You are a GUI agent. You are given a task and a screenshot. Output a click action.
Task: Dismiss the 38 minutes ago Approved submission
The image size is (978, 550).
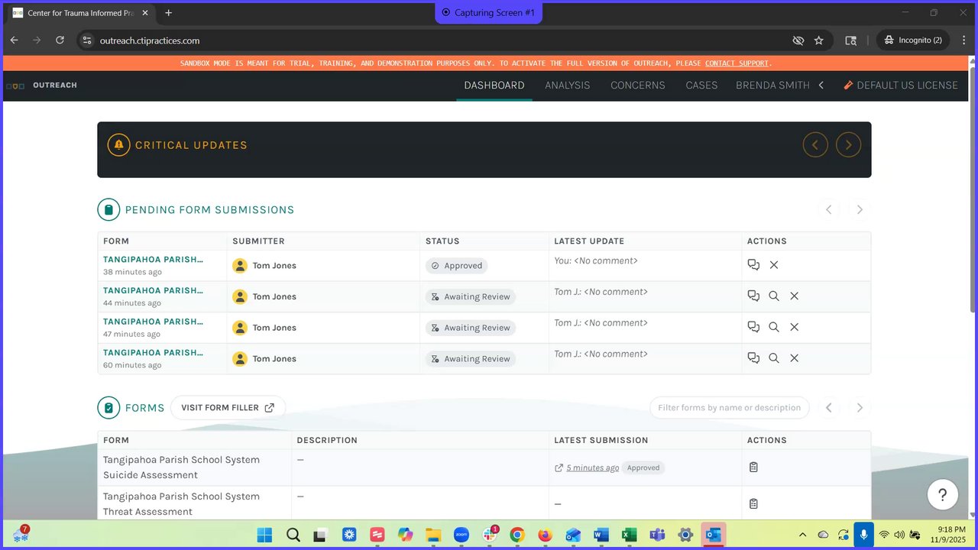point(774,265)
